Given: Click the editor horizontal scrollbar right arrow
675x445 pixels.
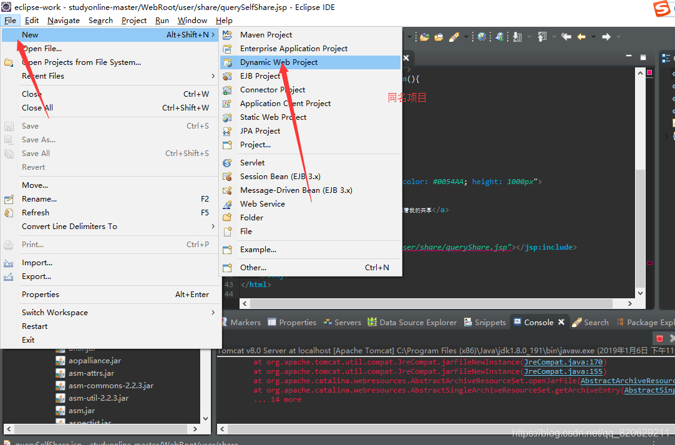Looking at the screenshot, I should [x=630, y=304].
